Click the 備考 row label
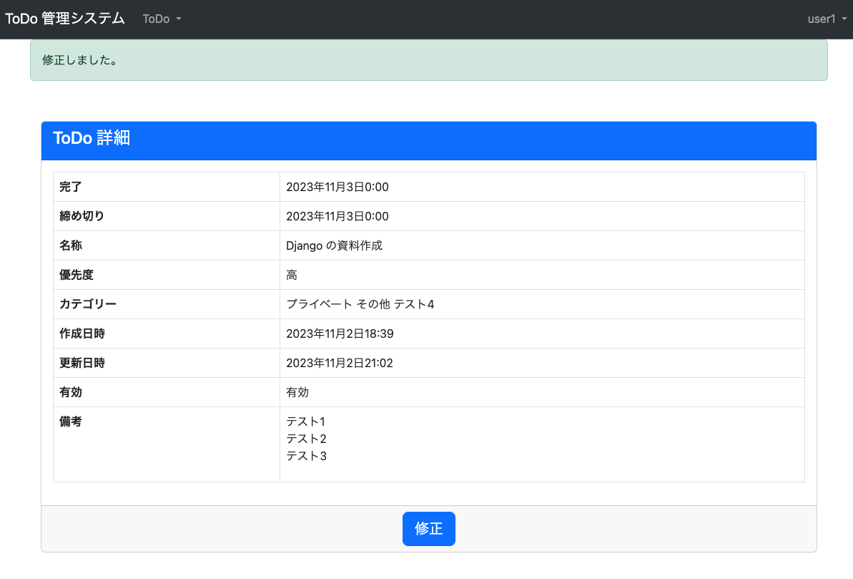Screen dimensions: 853x579 tap(71, 422)
